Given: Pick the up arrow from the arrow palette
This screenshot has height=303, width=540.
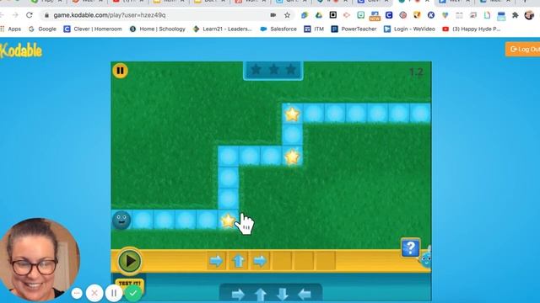Looking at the screenshot, I should (261, 295).
